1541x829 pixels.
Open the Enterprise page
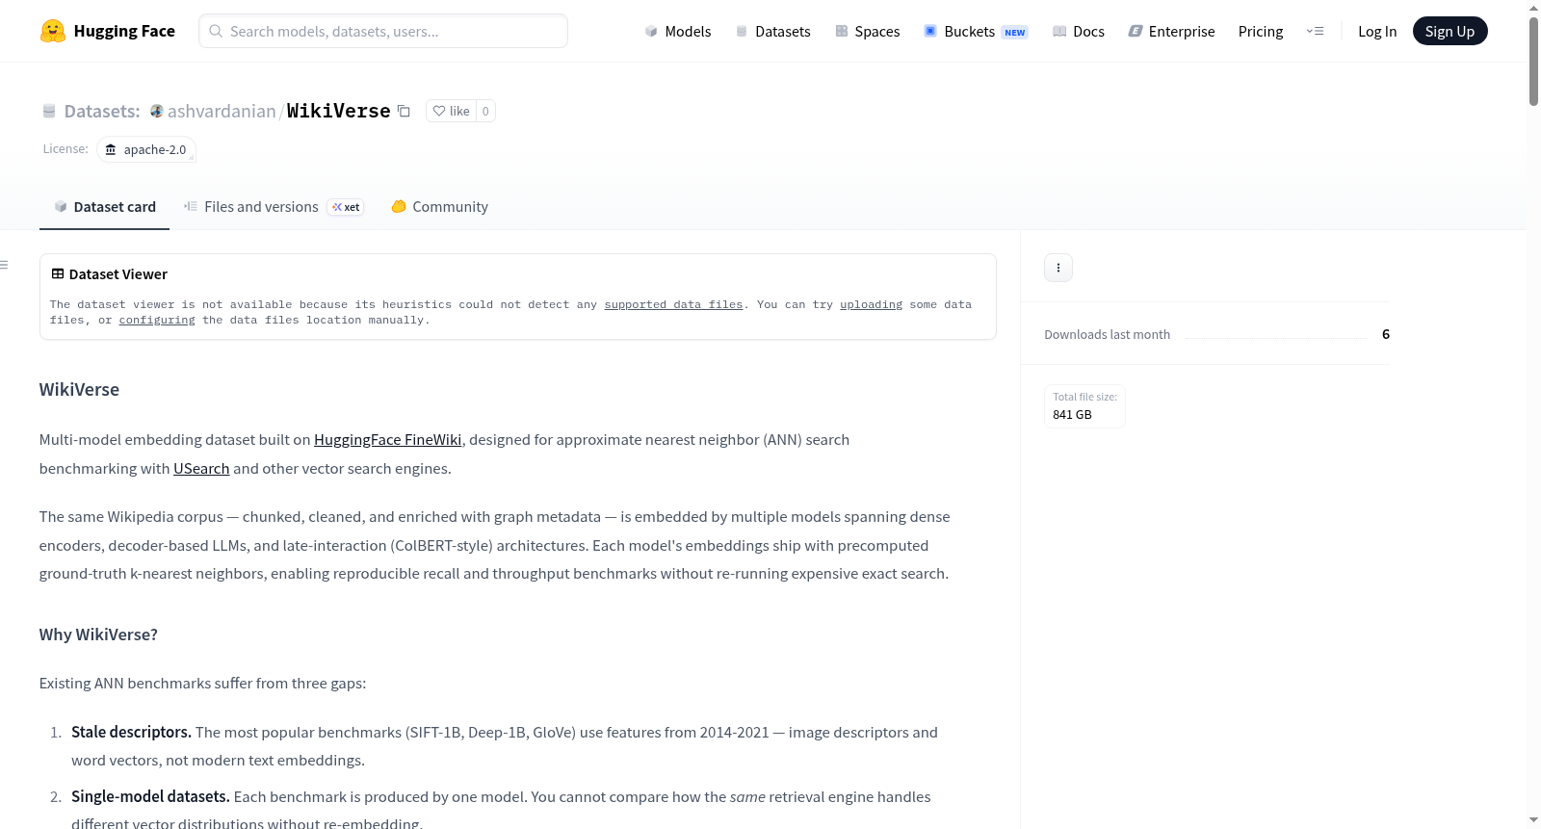tap(1171, 31)
